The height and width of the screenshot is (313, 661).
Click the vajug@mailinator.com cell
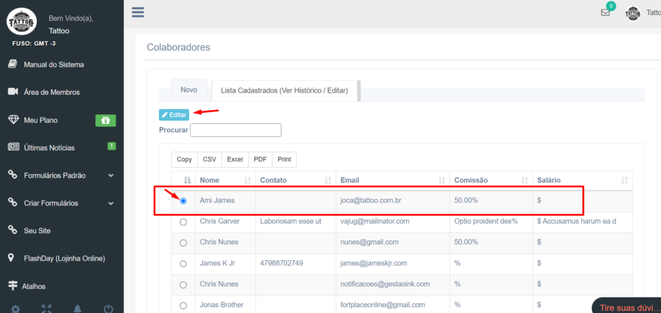click(375, 221)
